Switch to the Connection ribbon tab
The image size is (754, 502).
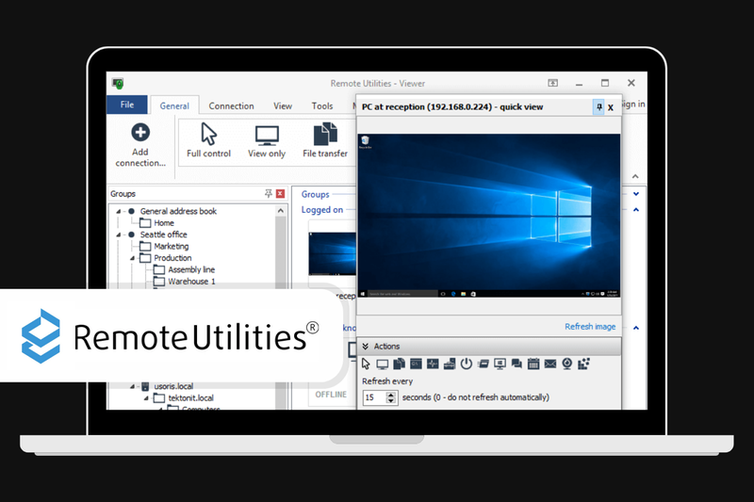(231, 106)
